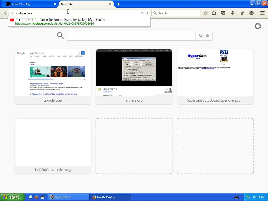The width and height of the screenshot is (268, 201).
Task: Click the Internet Explorer quick launch icon
Action: point(30,197)
